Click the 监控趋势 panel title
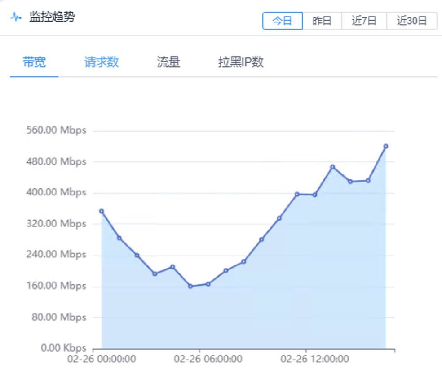 [53, 17]
